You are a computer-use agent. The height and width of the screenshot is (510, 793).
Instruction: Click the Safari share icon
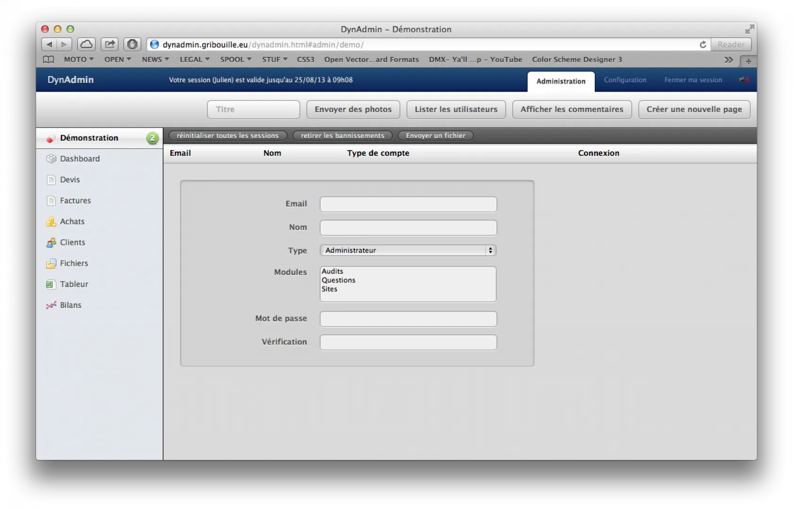tap(110, 44)
